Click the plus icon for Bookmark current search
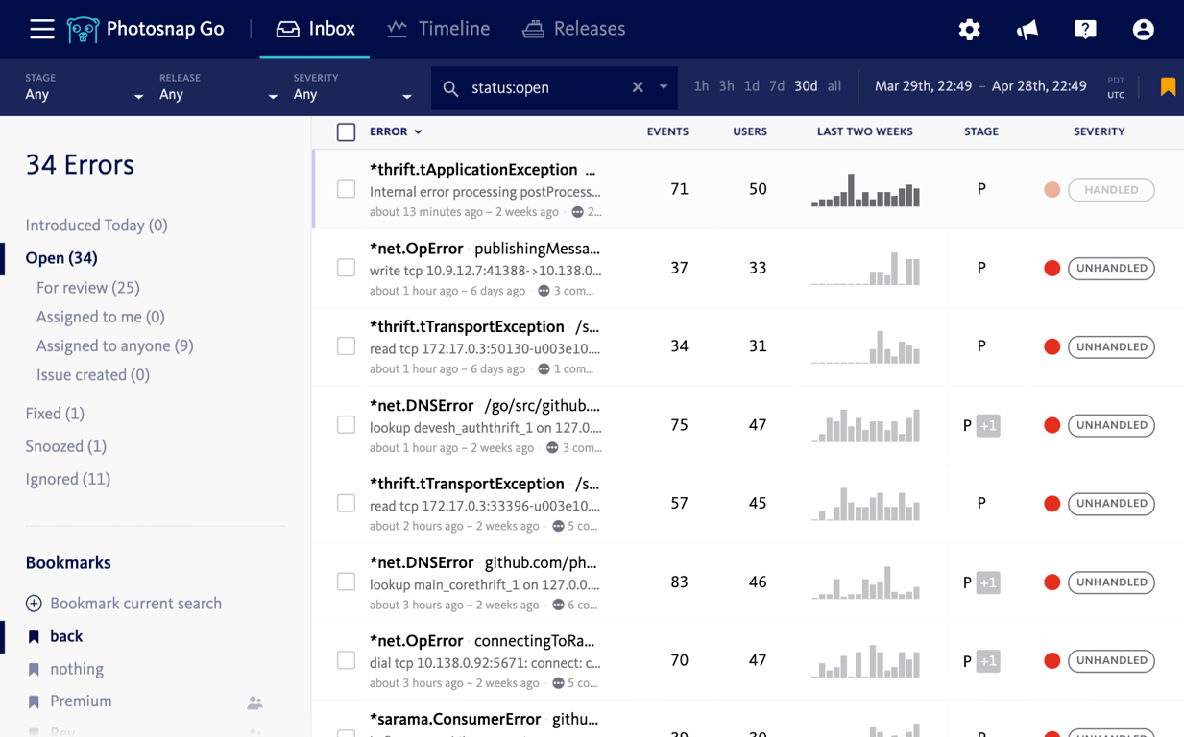 pyautogui.click(x=34, y=604)
